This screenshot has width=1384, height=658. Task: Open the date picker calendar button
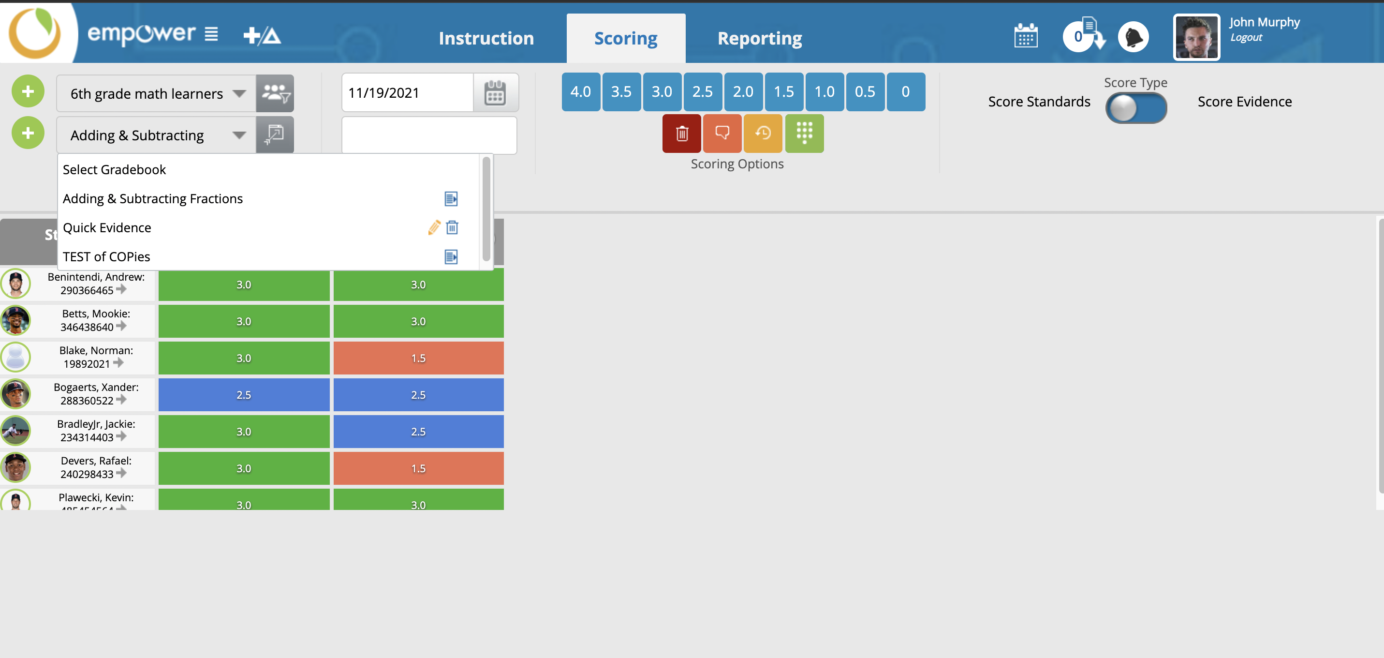coord(495,93)
